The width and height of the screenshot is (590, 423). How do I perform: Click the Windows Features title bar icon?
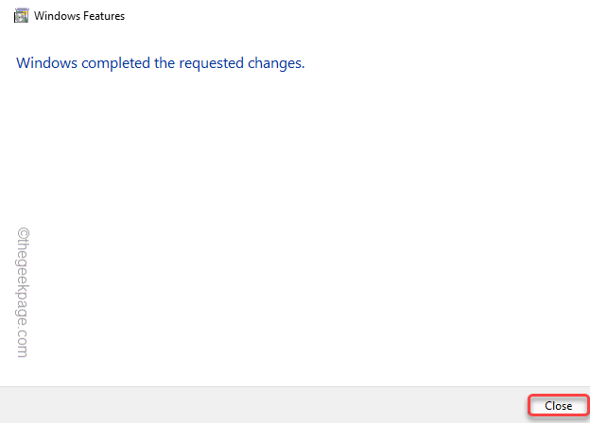point(21,16)
